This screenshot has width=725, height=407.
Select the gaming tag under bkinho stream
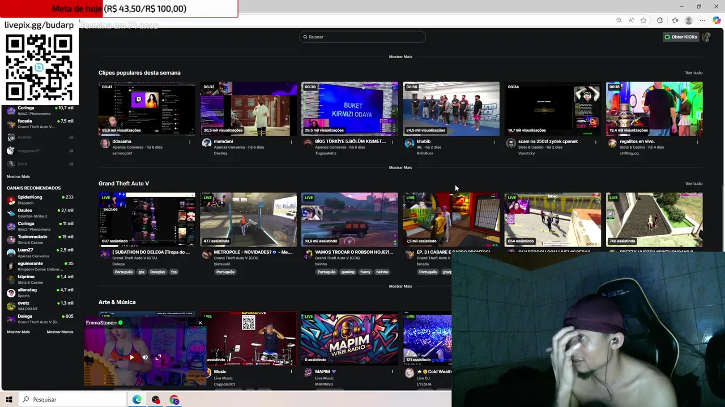(348, 272)
